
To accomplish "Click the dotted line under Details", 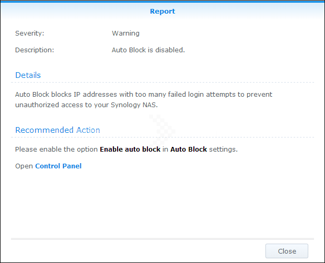I will pyautogui.click(x=162, y=83).
